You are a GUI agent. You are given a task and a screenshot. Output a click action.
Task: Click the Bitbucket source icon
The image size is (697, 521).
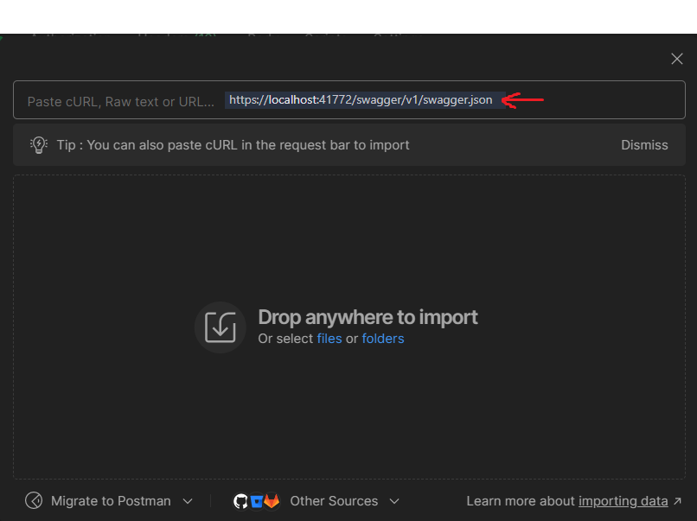(x=257, y=501)
